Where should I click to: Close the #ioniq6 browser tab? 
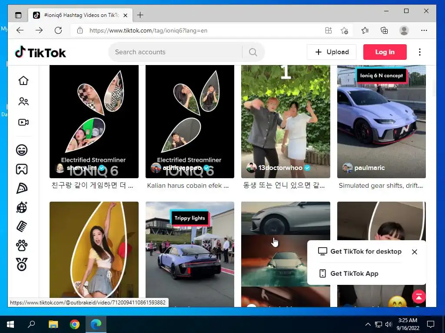pos(126,15)
